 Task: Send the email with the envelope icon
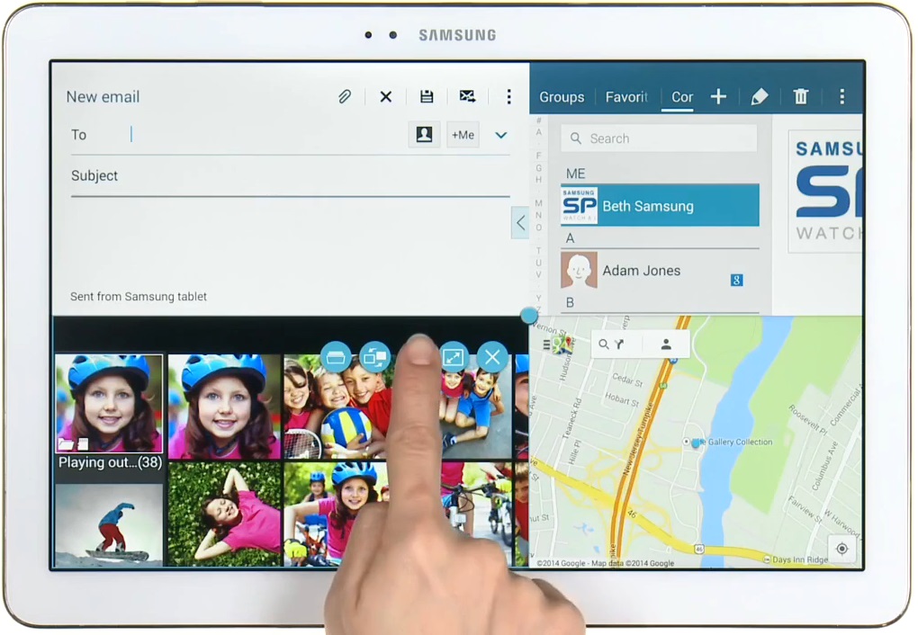tap(467, 96)
